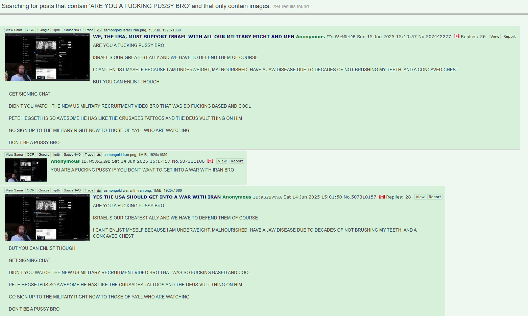Report post No.507311106
528x316 pixels.
coord(237,161)
